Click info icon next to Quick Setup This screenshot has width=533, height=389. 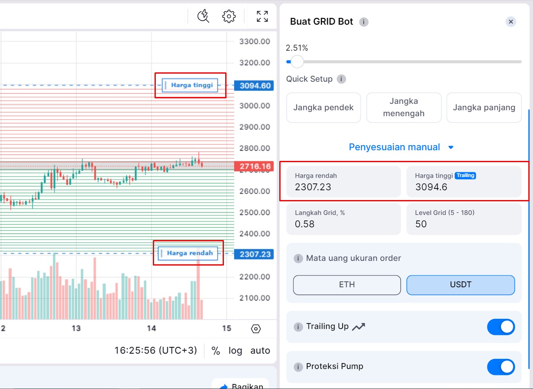point(341,79)
